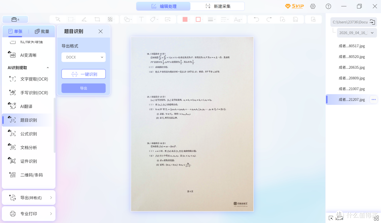
Task: Open more options for 成者...21207.jpg
Action: [x=374, y=99]
